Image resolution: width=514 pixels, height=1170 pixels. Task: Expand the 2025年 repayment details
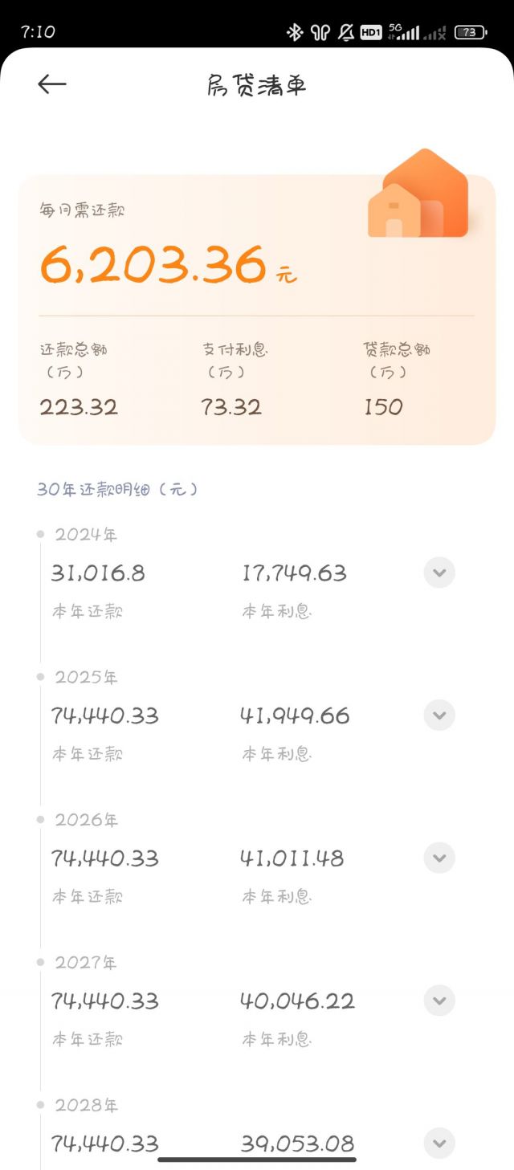click(439, 715)
